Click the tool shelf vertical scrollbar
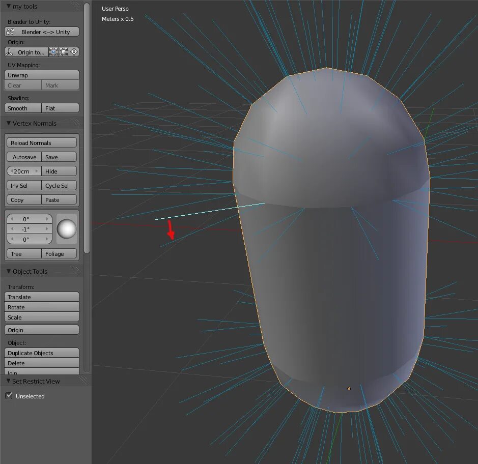The height and width of the screenshot is (464, 478). click(x=87, y=128)
